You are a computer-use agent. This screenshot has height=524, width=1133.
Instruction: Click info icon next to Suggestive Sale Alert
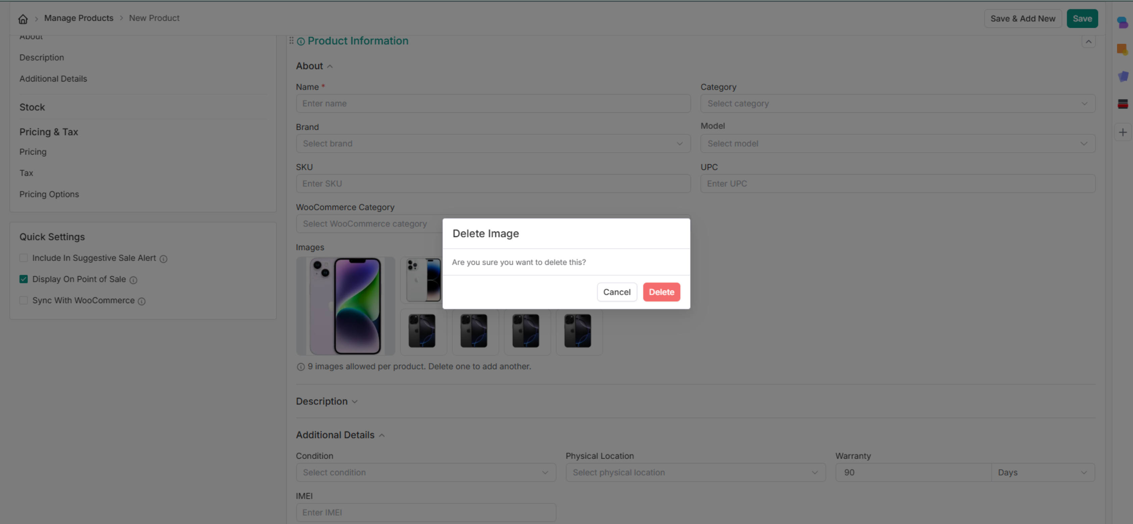163,259
